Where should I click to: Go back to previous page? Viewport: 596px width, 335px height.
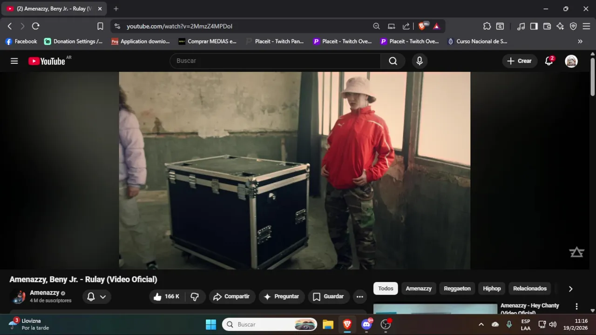click(10, 26)
